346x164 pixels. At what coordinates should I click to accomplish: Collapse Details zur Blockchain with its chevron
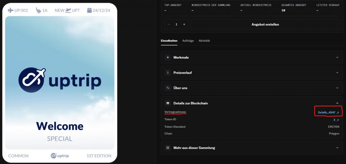(337, 103)
